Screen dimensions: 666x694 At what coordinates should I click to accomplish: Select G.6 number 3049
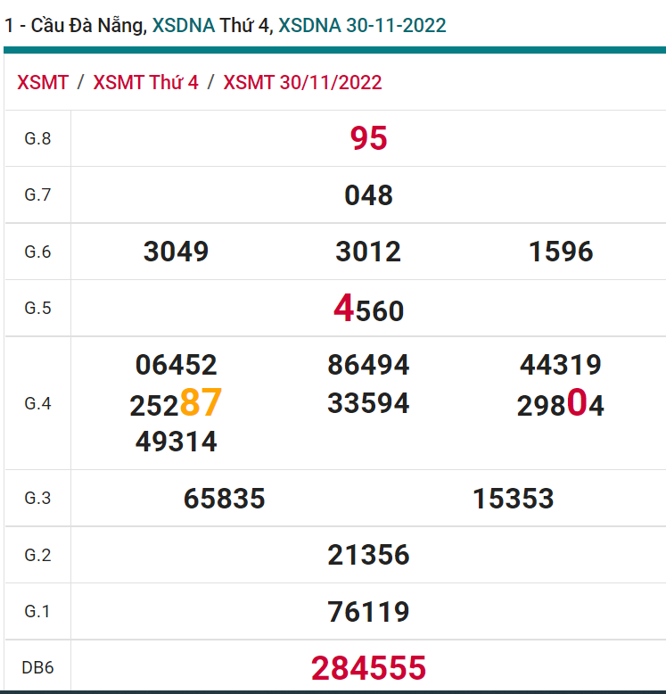point(176,252)
